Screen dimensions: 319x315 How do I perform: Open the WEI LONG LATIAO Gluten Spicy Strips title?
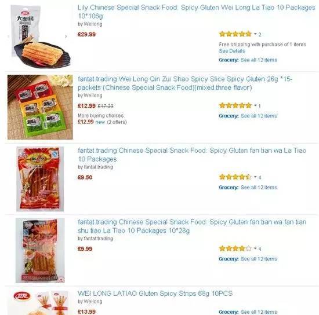click(x=155, y=294)
